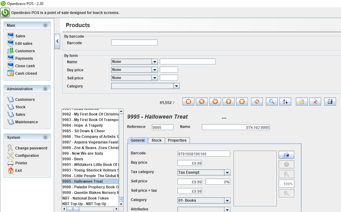Click the Sell price filter value field
Viewport: 341px width, 212px height.
point(169,78)
